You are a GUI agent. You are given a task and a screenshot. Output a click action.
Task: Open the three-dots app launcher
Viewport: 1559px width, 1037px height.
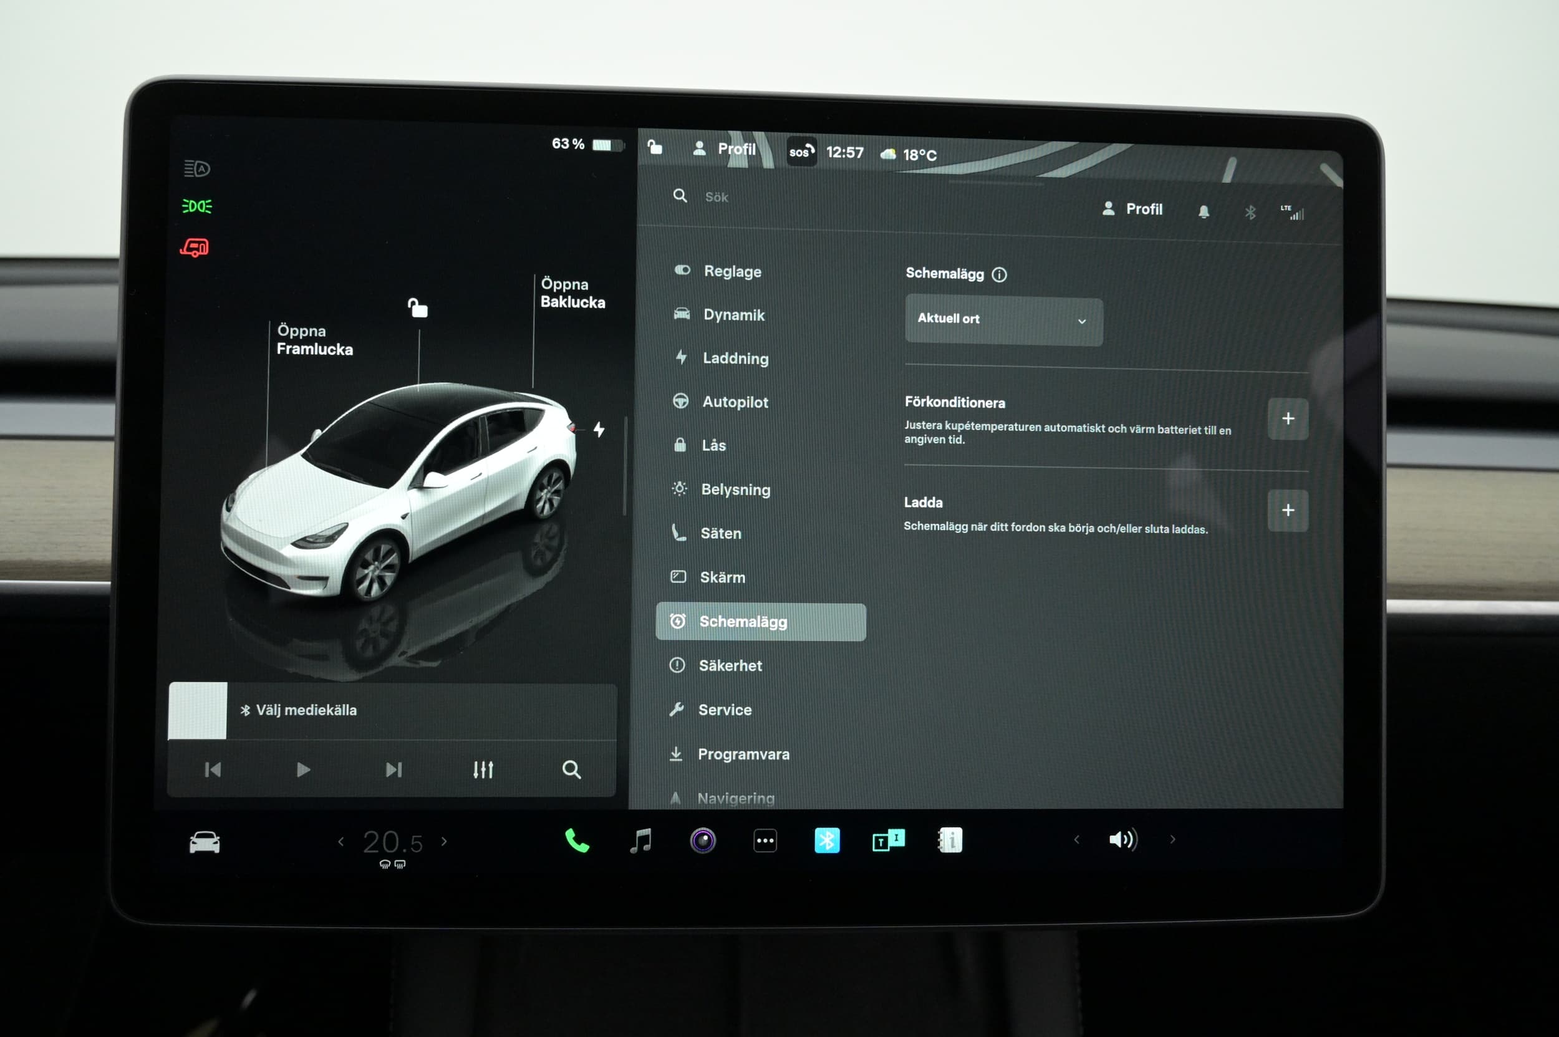(765, 841)
